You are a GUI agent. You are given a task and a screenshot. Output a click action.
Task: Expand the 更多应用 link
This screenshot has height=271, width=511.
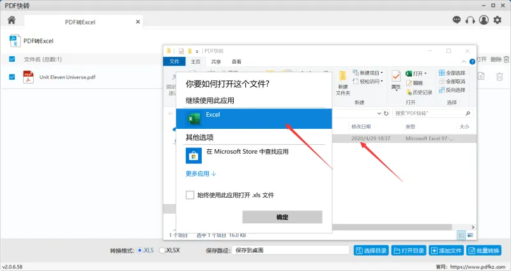click(201, 173)
